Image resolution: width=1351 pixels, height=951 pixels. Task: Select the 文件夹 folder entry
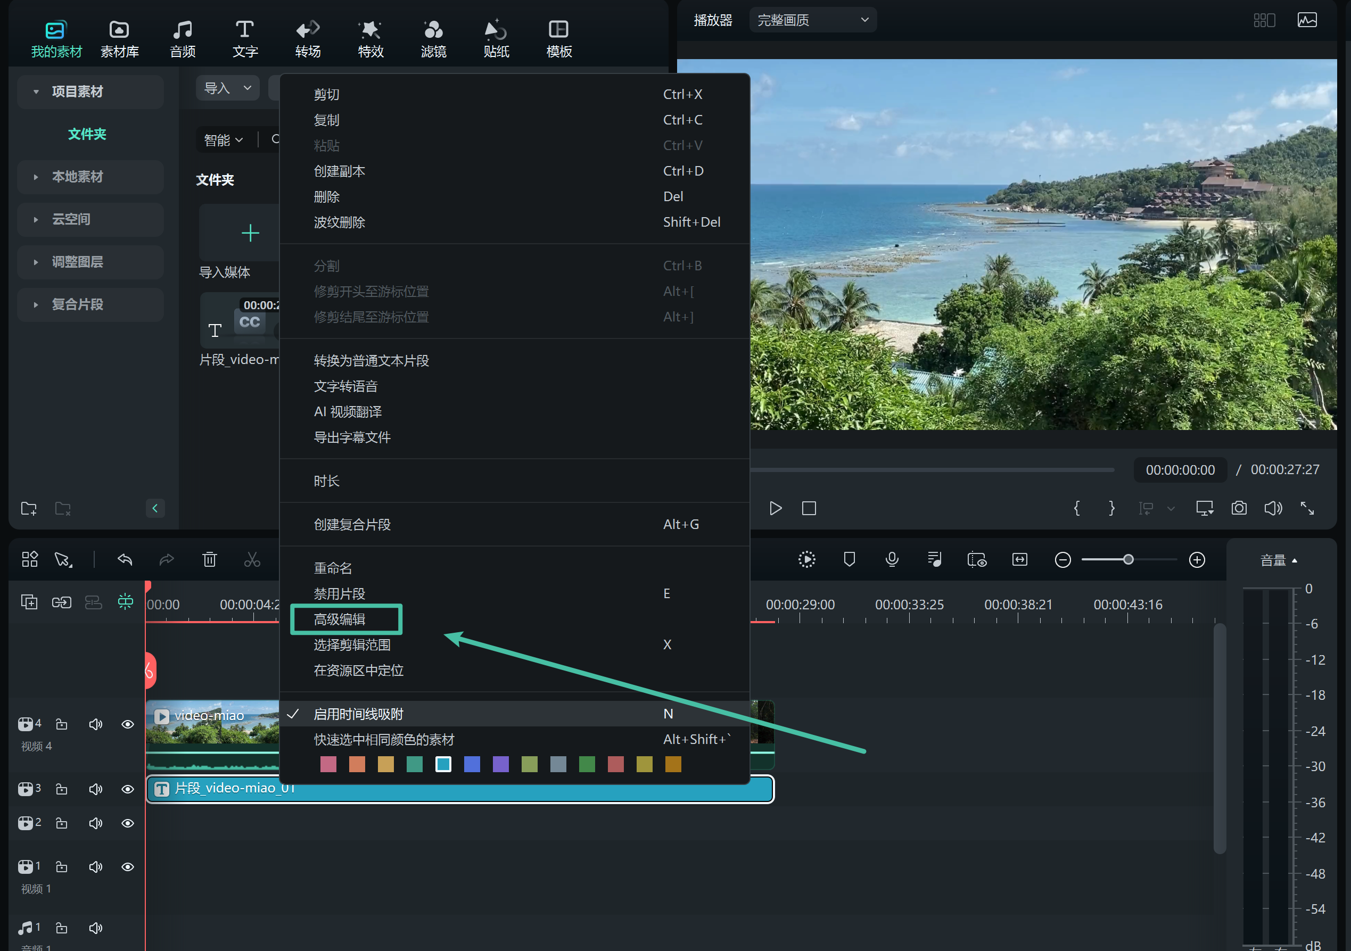[87, 134]
